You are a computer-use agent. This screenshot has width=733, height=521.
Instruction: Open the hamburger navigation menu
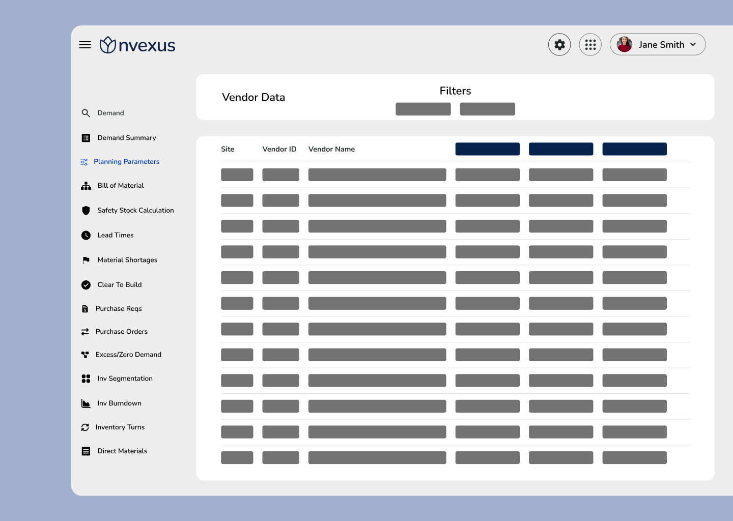(85, 45)
